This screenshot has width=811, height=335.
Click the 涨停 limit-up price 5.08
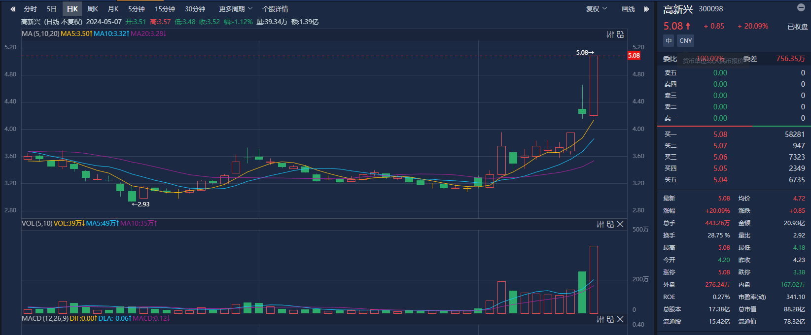[x=724, y=272]
